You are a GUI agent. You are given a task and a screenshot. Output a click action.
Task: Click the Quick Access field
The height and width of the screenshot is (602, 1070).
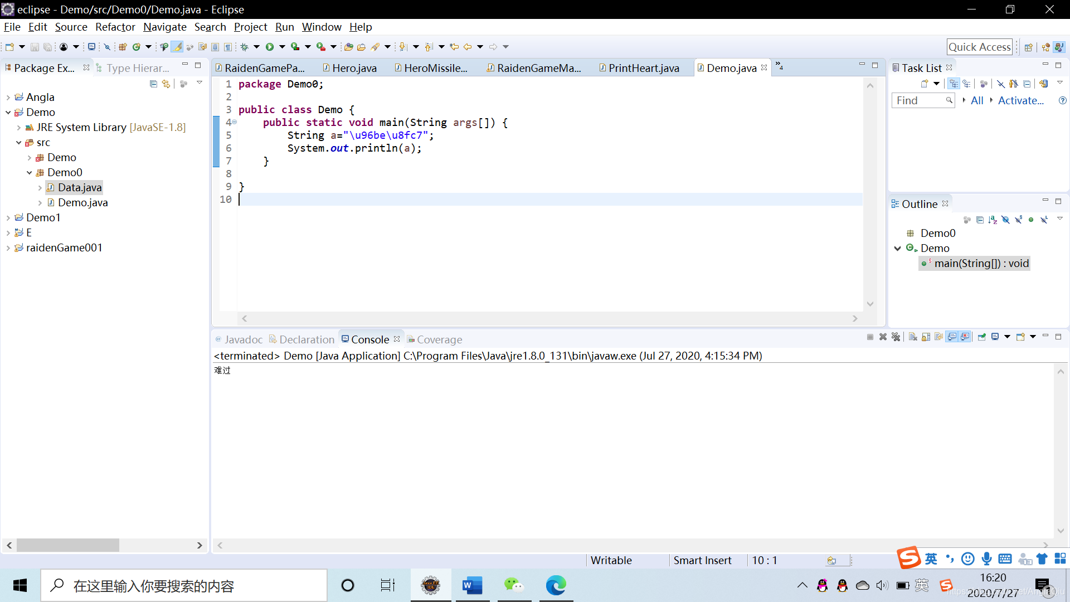(979, 47)
